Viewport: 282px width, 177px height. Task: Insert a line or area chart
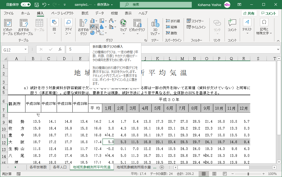pyautogui.click(x=92, y=27)
